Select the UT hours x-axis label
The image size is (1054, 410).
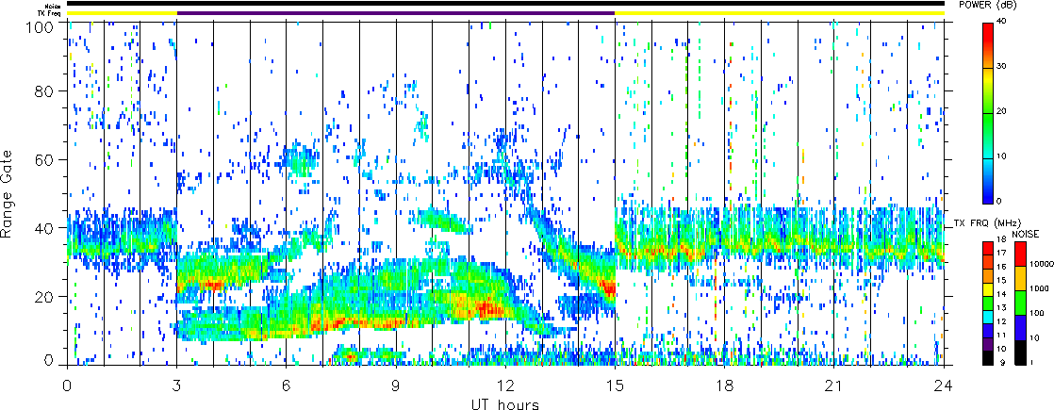pyautogui.click(x=504, y=403)
